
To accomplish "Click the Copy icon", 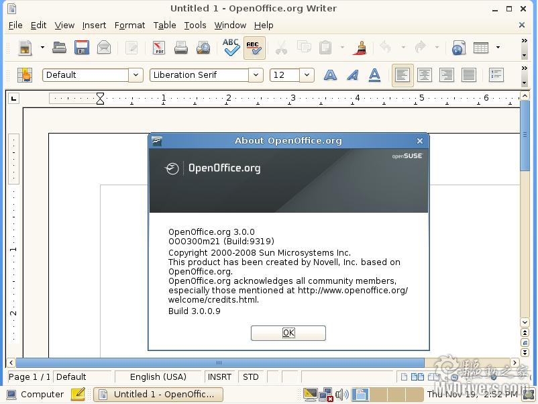I will tap(304, 47).
